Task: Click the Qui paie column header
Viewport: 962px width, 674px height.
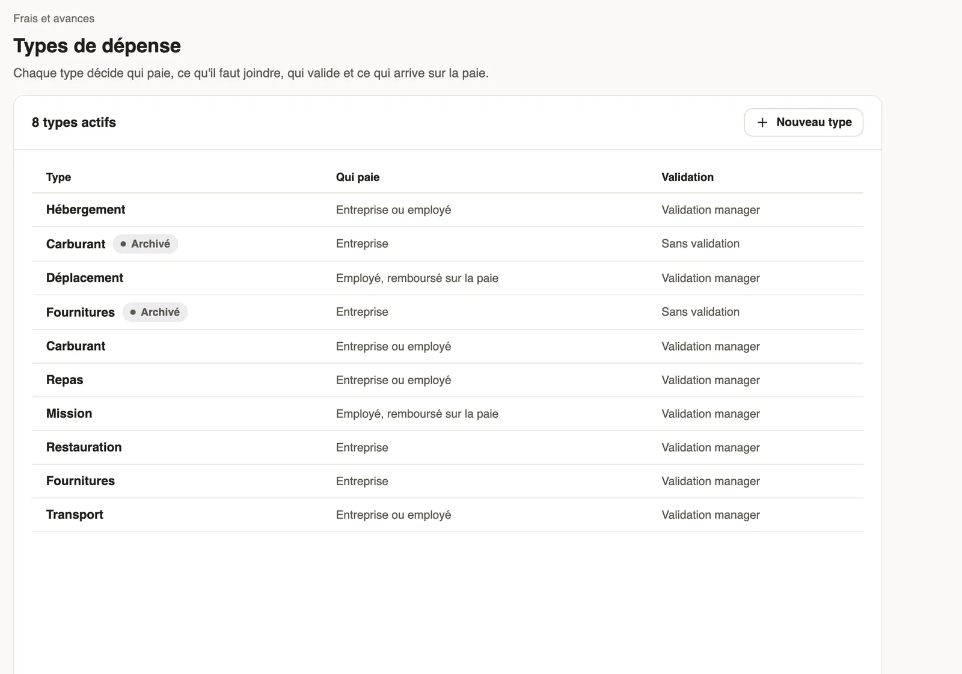Action: pyautogui.click(x=358, y=177)
